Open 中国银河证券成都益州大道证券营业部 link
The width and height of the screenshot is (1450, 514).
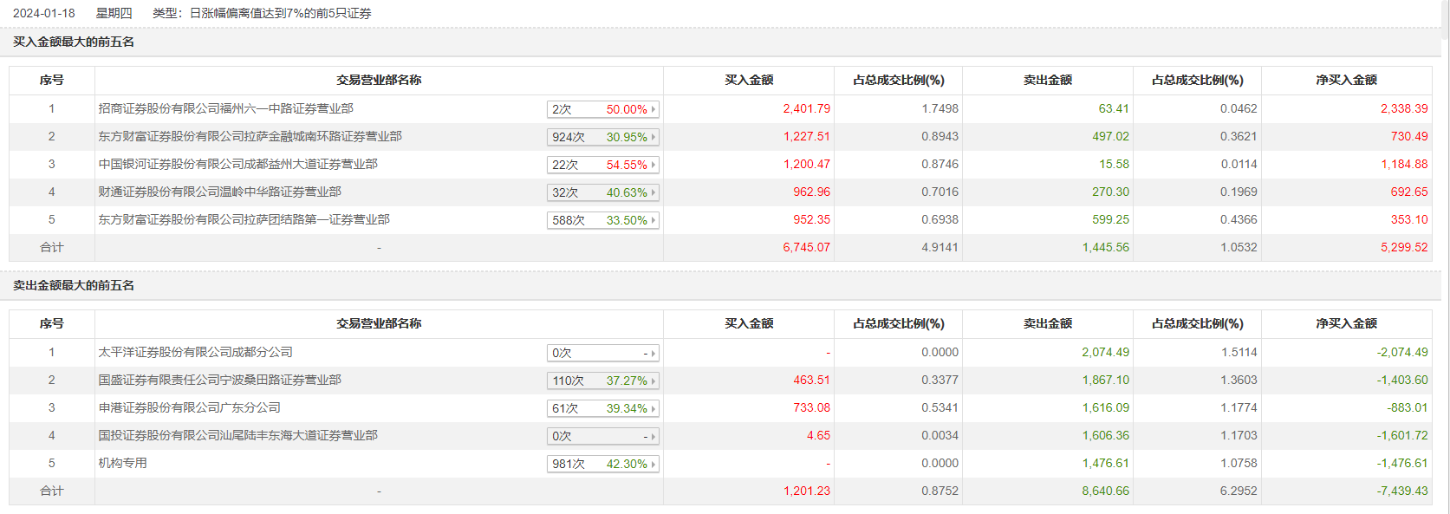tap(237, 164)
